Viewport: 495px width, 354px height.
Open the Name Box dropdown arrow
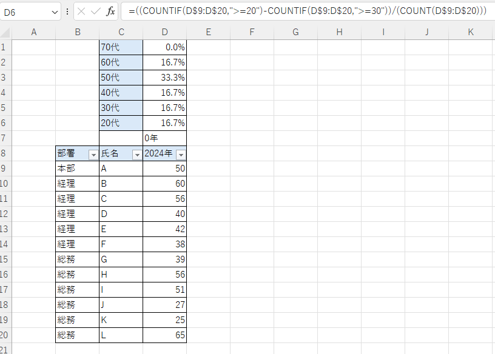tap(55, 12)
